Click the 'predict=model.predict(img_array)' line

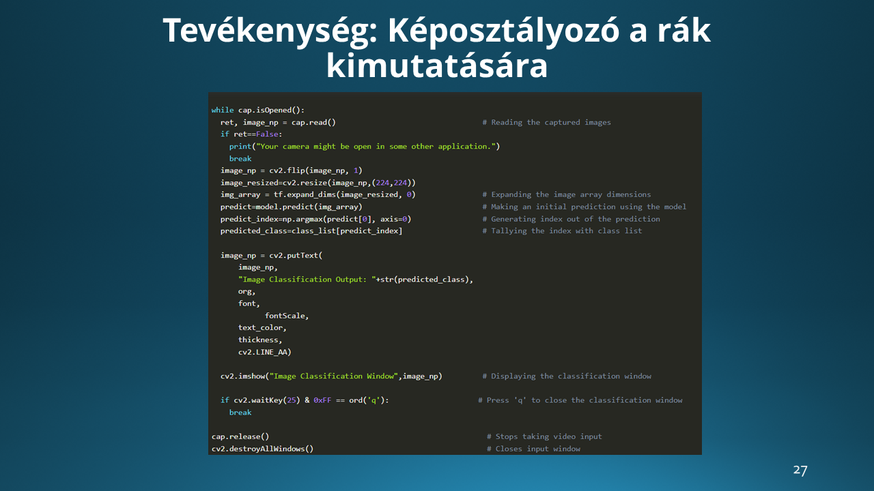point(291,207)
